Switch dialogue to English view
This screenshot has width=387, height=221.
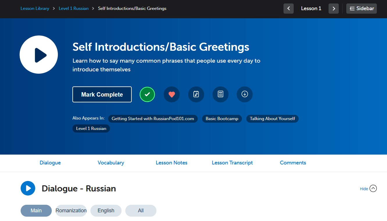pos(106,211)
